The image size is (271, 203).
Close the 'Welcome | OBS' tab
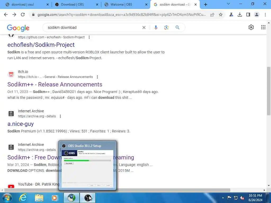(x=146, y=5)
